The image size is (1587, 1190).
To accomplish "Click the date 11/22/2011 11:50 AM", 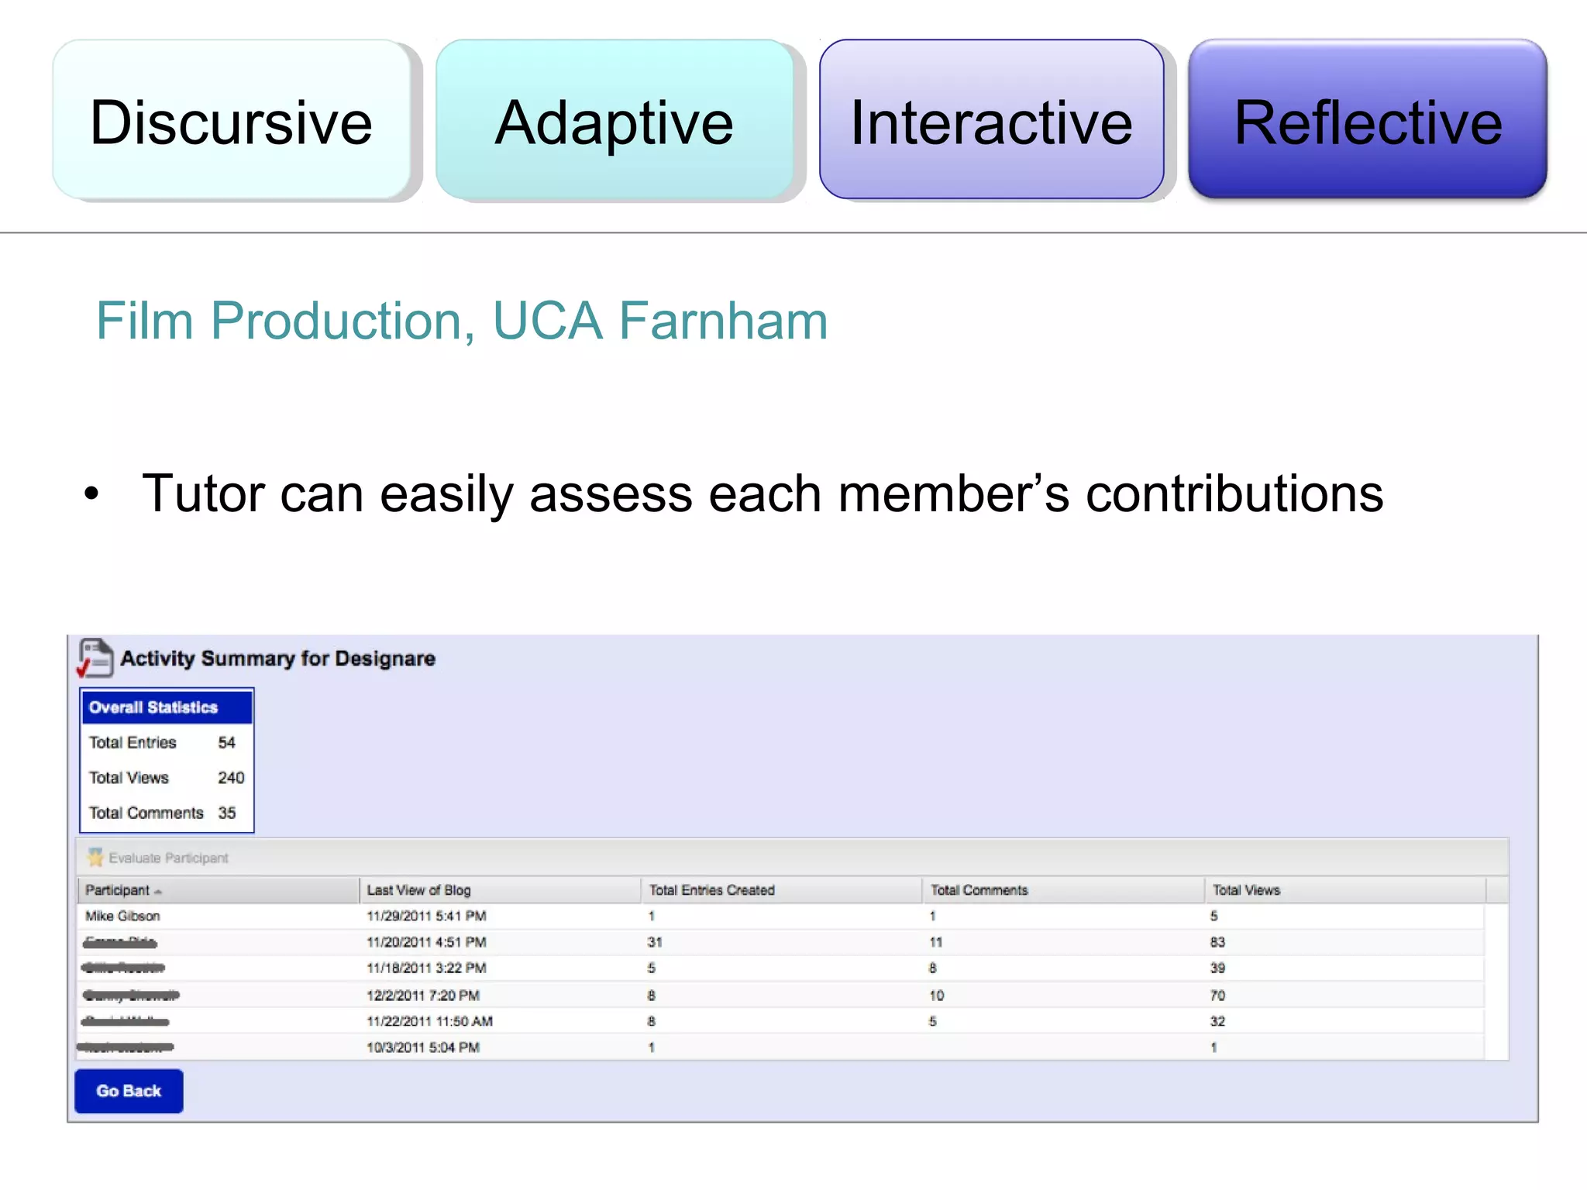I will (429, 1021).
